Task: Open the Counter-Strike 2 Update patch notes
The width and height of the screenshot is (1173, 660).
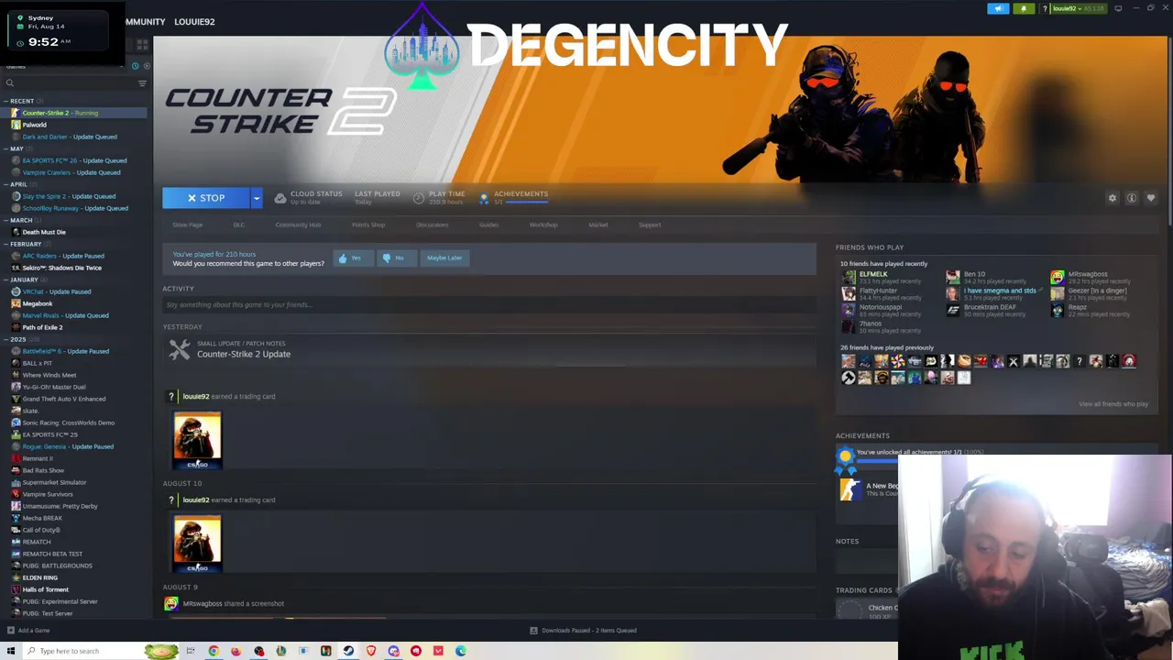Action: pyautogui.click(x=244, y=354)
